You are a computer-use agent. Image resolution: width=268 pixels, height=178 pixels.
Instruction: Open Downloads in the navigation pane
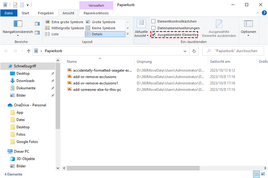[x=25, y=81]
